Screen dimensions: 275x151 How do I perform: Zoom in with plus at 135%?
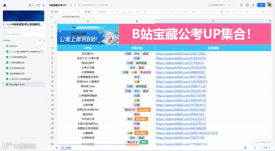tap(269, 148)
